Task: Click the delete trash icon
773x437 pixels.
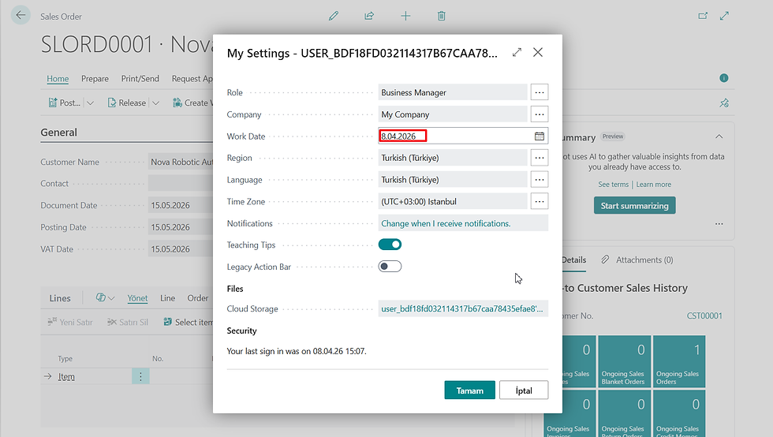Action: pos(442,16)
